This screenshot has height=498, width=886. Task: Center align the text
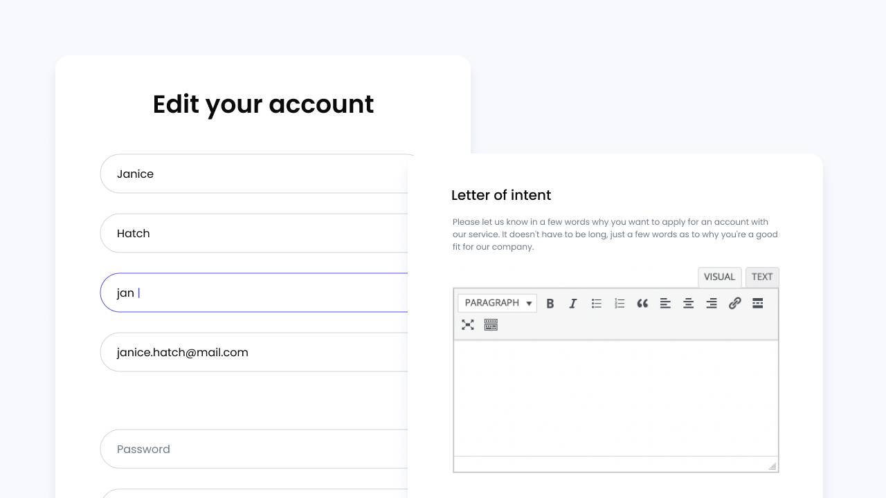coord(689,303)
